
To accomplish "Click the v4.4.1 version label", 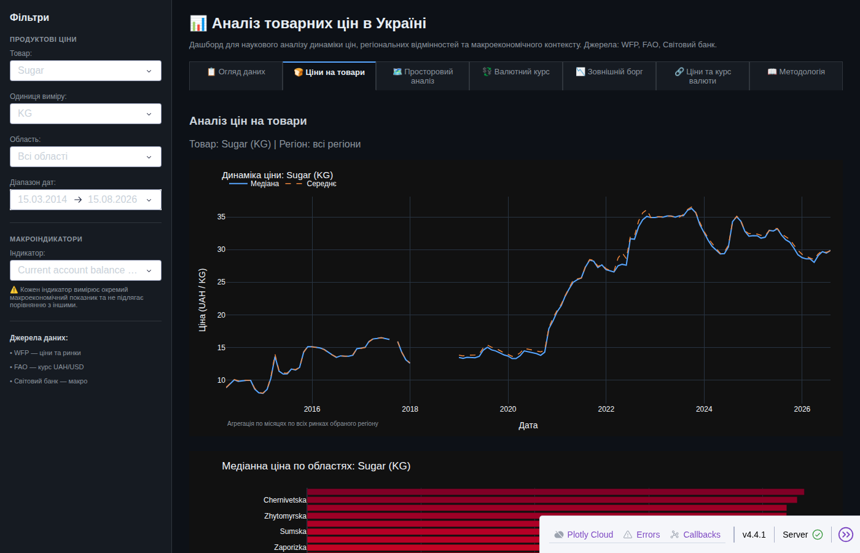I will pyautogui.click(x=754, y=535).
